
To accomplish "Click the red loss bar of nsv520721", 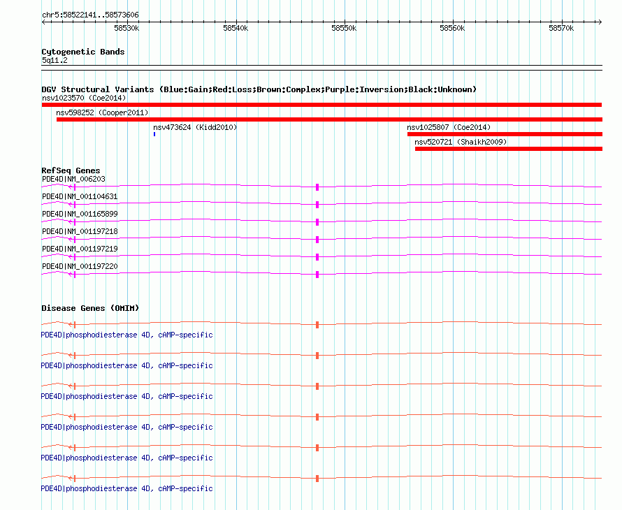I will [509, 149].
